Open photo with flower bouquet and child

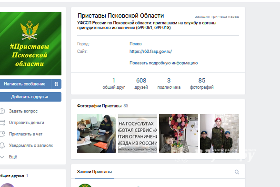click(x=179, y=134)
